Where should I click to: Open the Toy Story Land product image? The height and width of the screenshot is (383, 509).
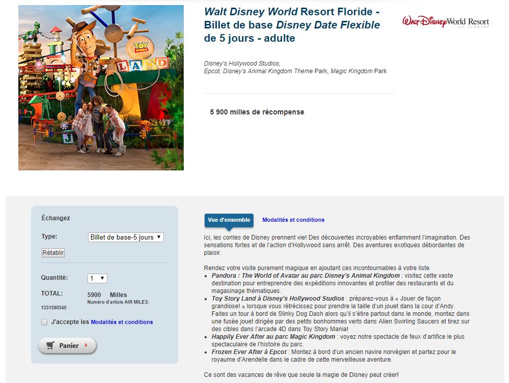coord(101,87)
